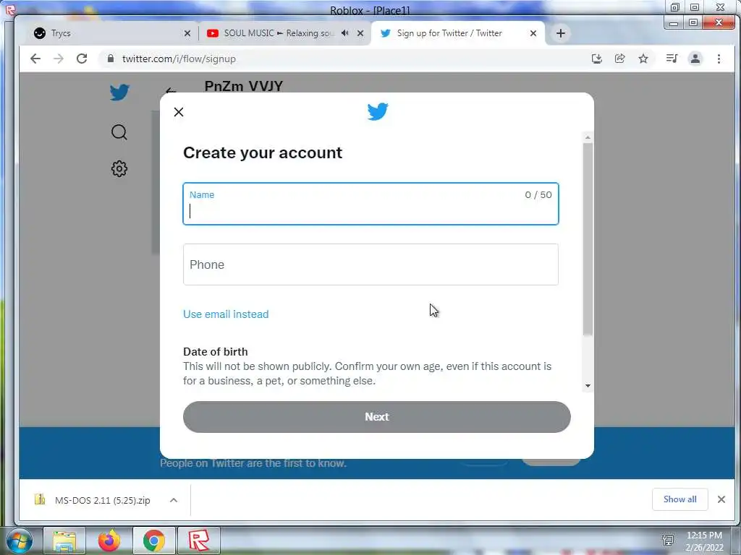Screen dimensions: 741x555
Task: Expand download item options chevron
Action: pos(174,500)
